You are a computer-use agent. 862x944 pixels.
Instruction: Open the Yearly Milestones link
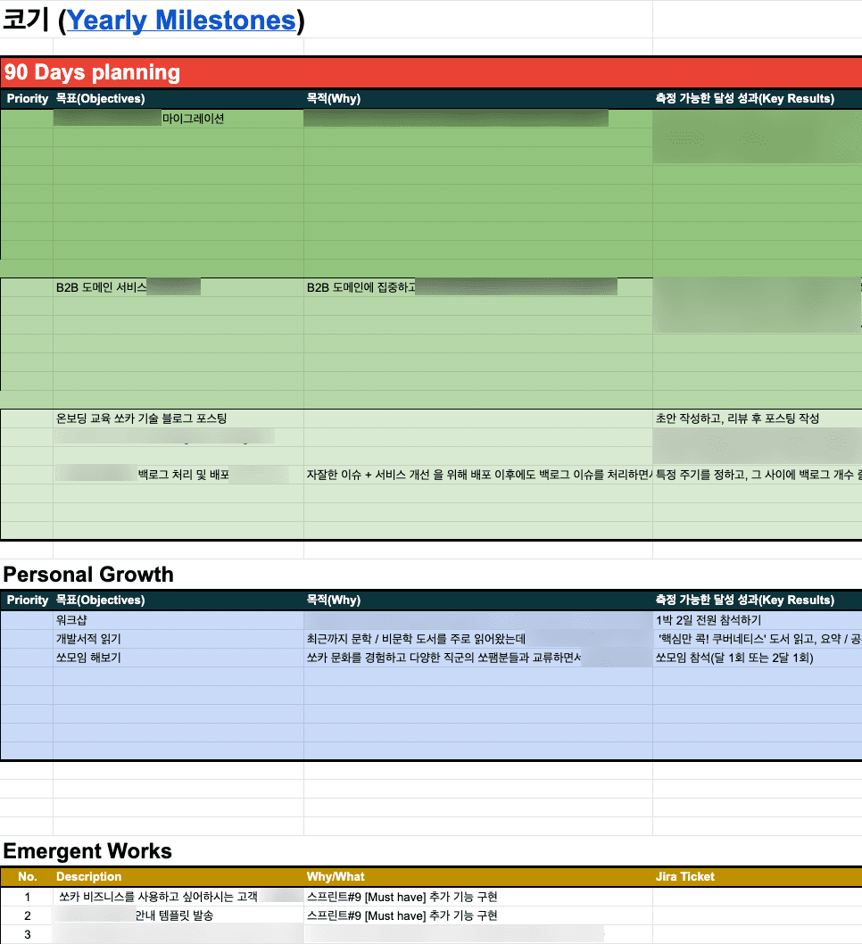(x=181, y=20)
